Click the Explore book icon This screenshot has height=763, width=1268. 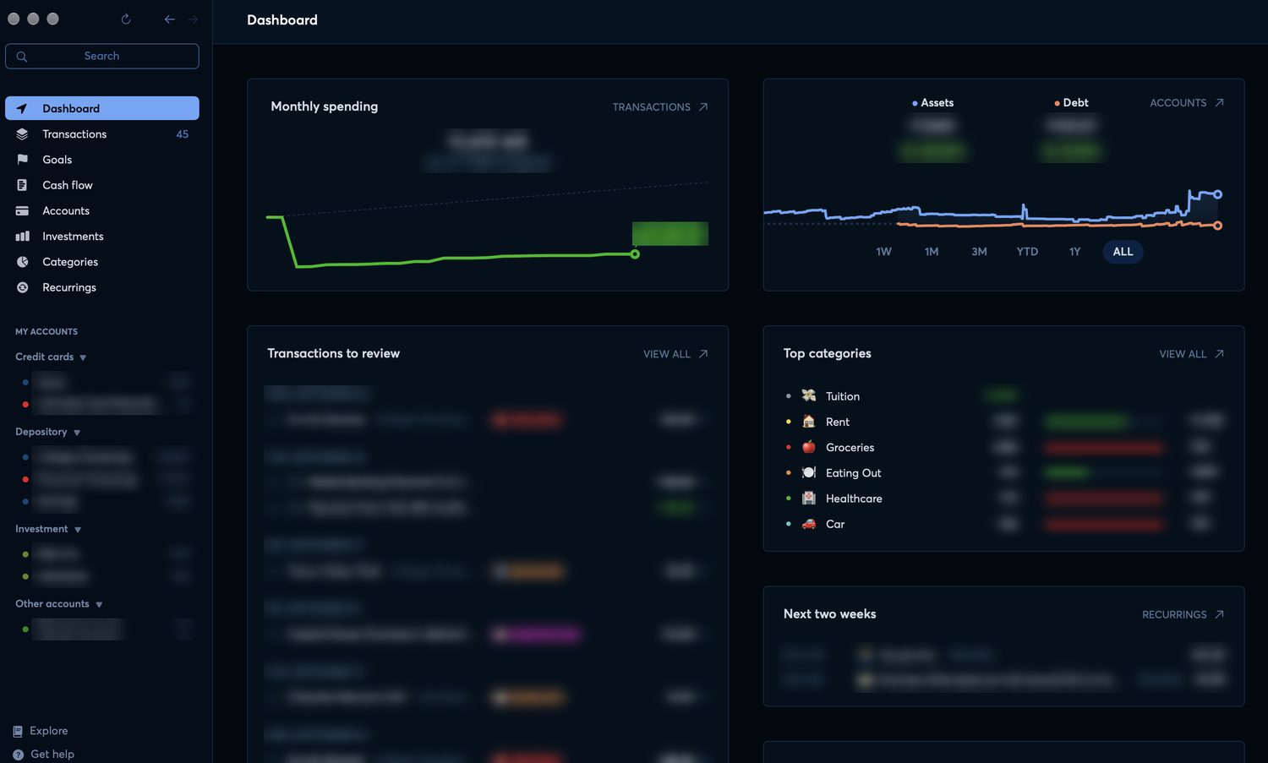pyautogui.click(x=18, y=731)
